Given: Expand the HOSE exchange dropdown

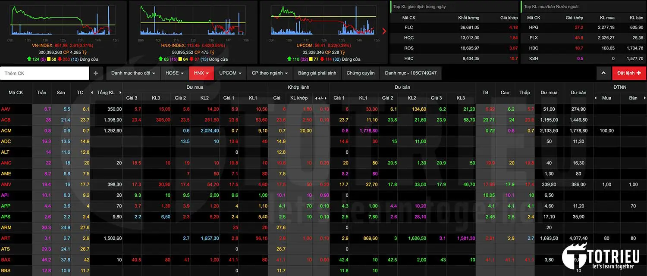Looking at the screenshot, I should coord(175,73).
